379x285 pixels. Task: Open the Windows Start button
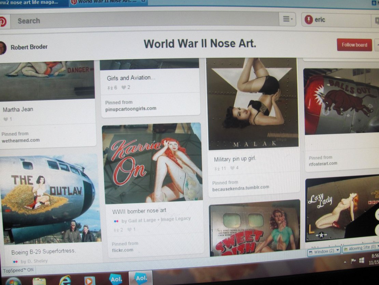click(13, 281)
